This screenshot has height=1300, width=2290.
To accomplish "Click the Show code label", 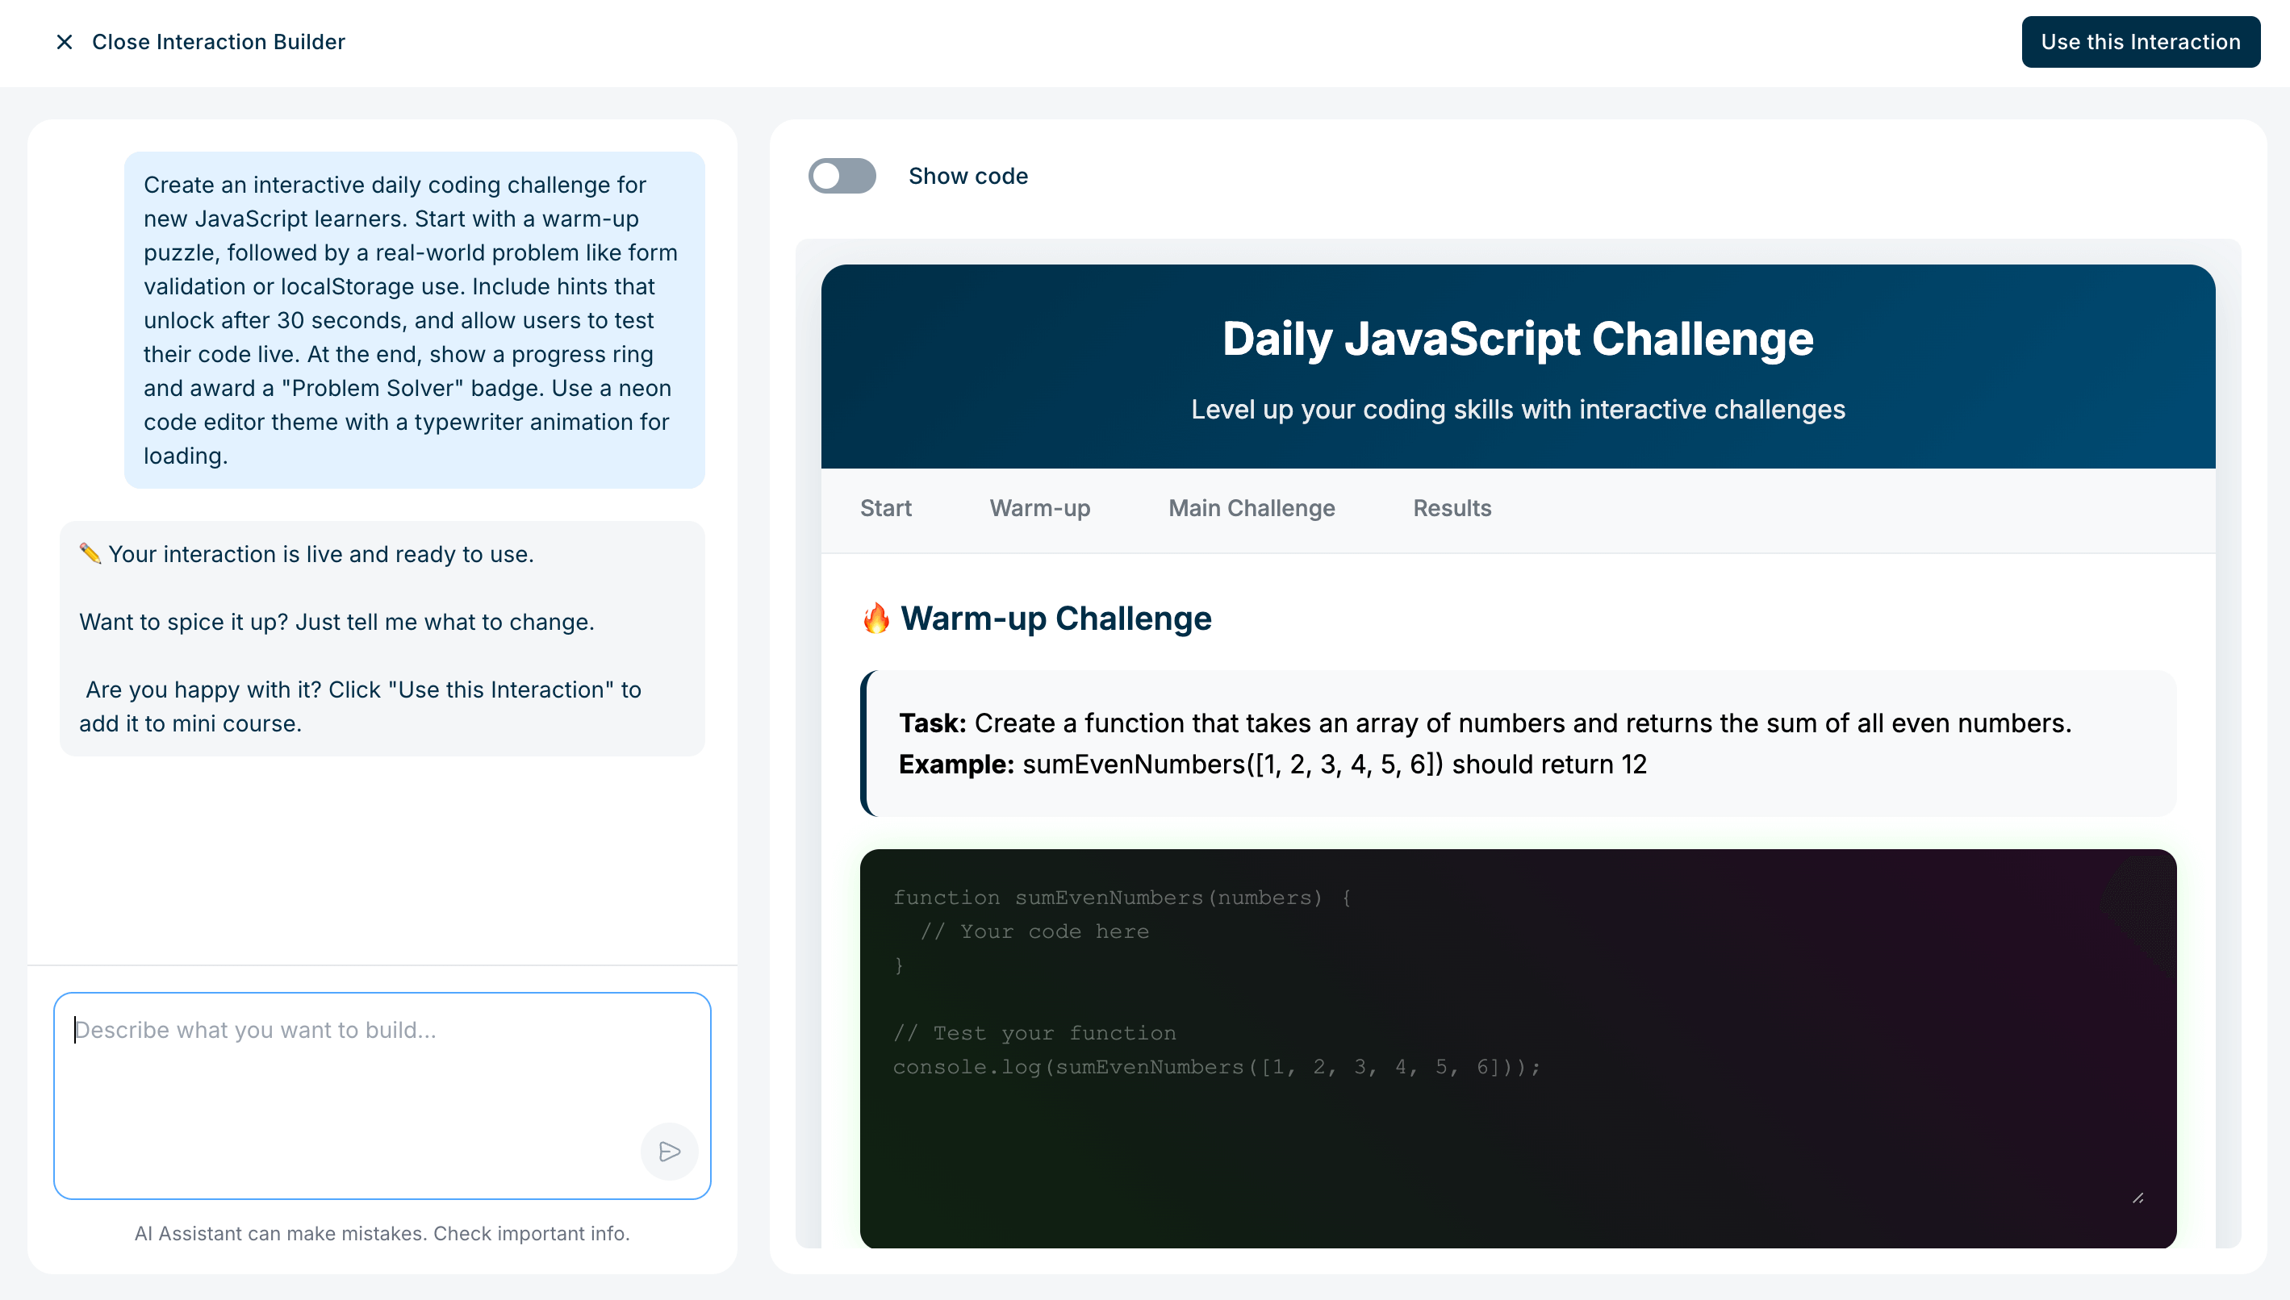I will (968, 176).
